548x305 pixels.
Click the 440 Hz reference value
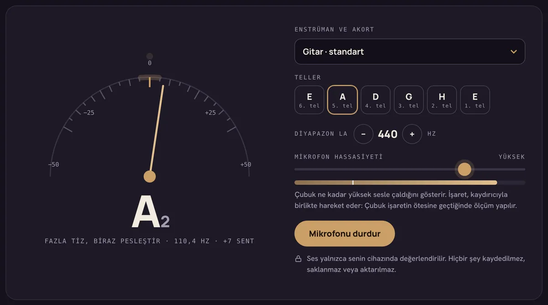pos(388,134)
